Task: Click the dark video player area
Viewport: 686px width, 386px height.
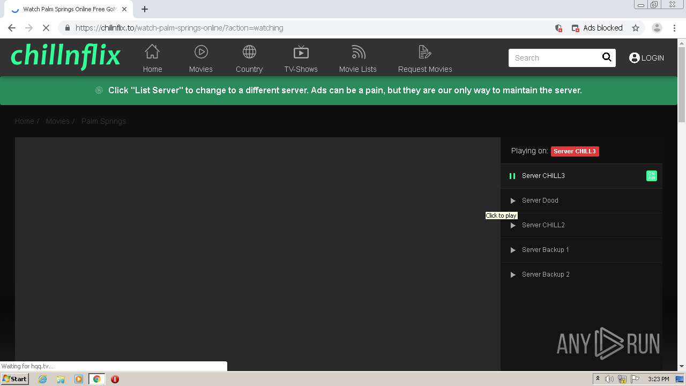Action: (258, 254)
